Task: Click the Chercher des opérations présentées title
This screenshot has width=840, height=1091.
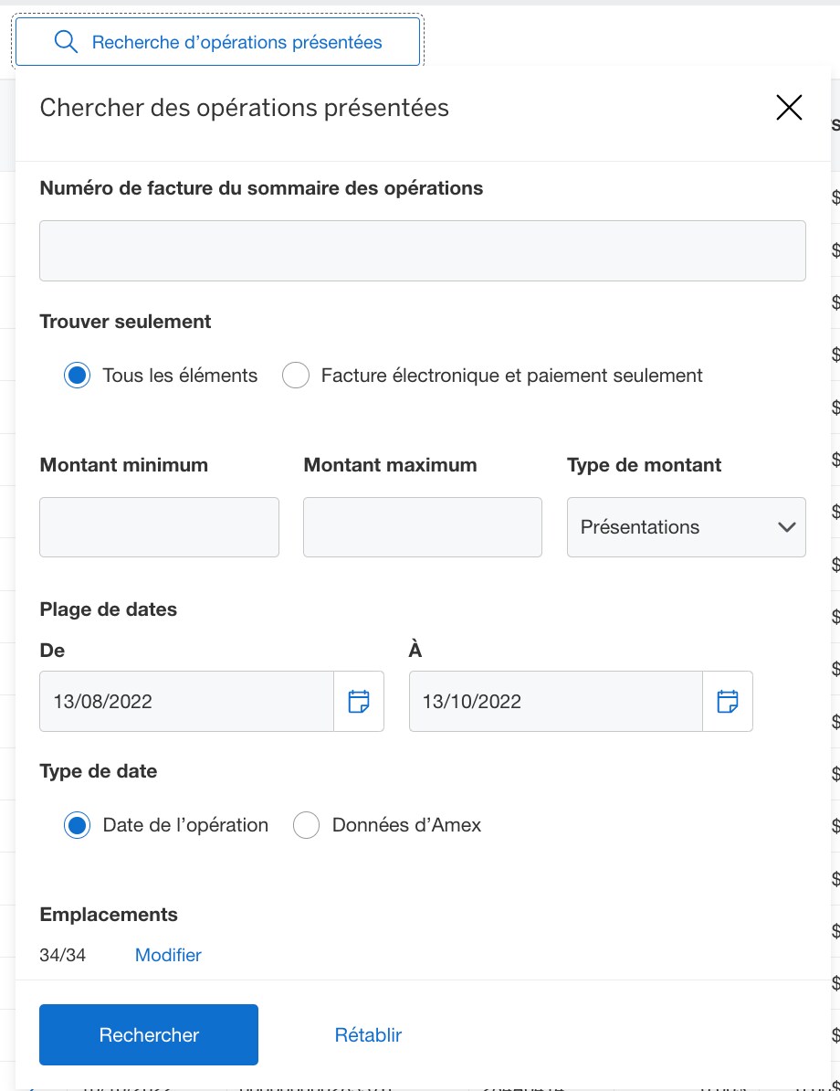Action: [x=244, y=107]
